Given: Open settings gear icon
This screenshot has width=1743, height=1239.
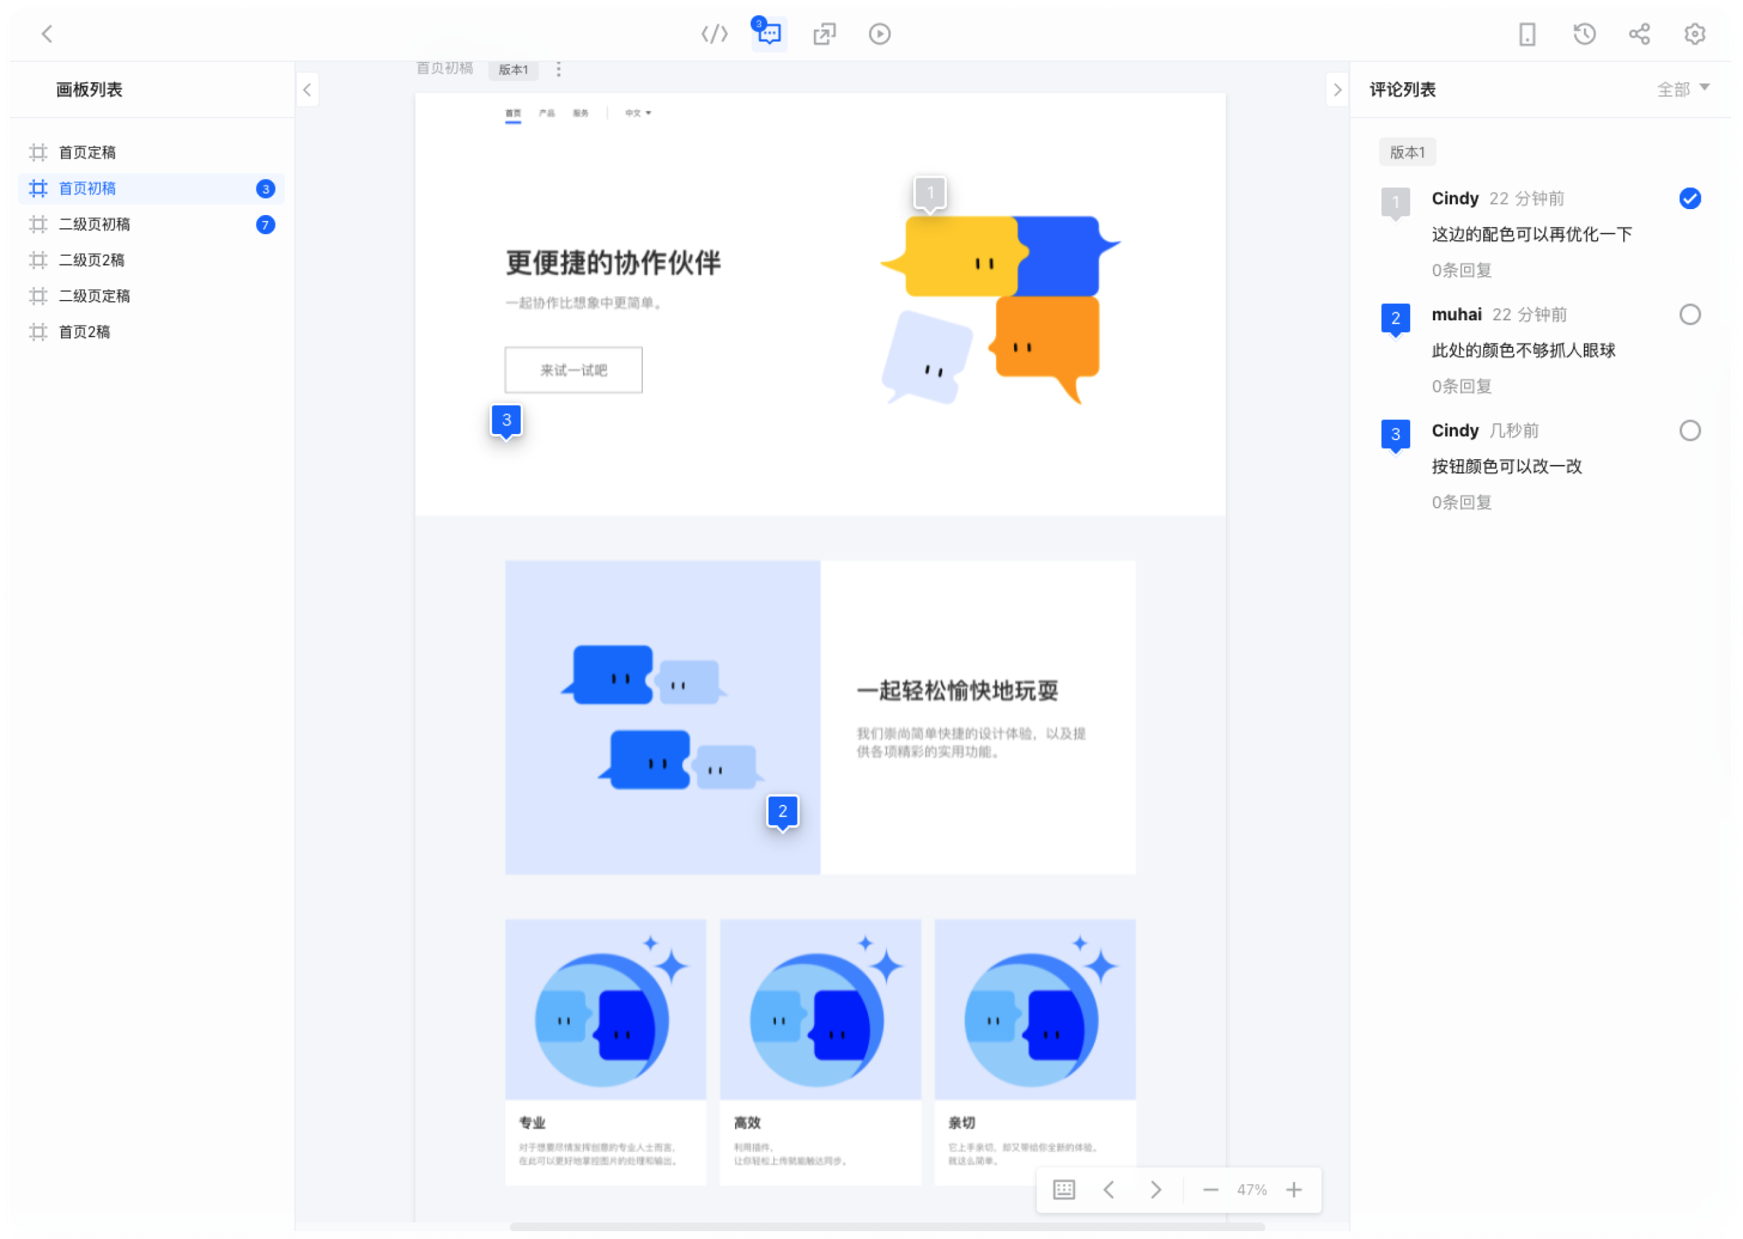Looking at the screenshot, I should click(x=1695, y=34).
